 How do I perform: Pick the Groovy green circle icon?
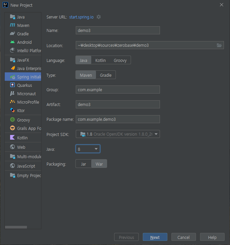pyautogui.click(x=12, y=120)
